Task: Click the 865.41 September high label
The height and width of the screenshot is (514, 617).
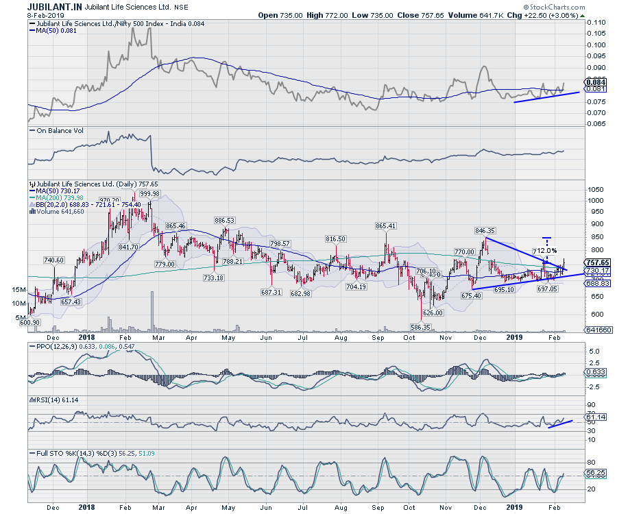Action: tap(385, 225)
